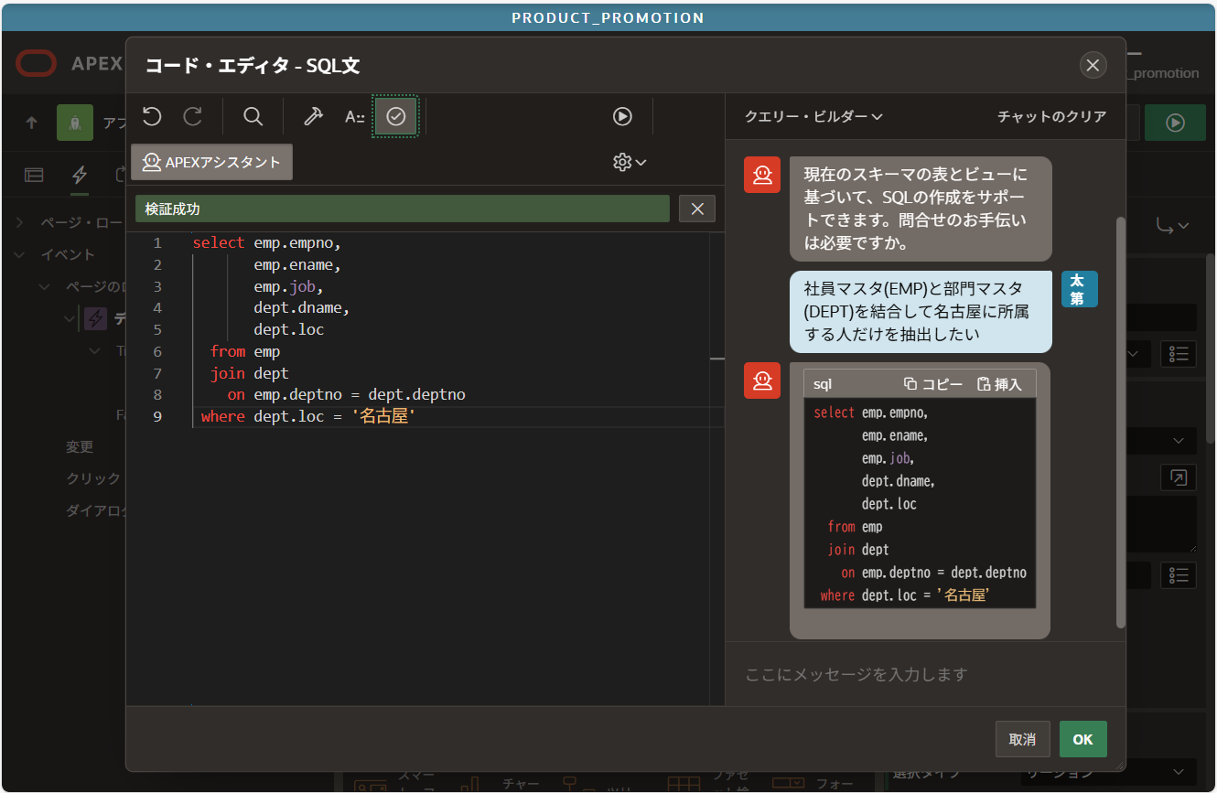
Task: Run the SQL with the play icon
Action: click(x=622, y=116)
